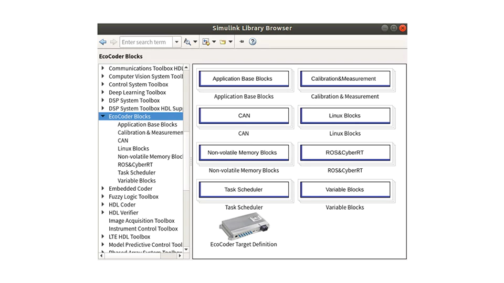
Task: Click the Calibration&Measurement library block
Action: coord(345,79)
